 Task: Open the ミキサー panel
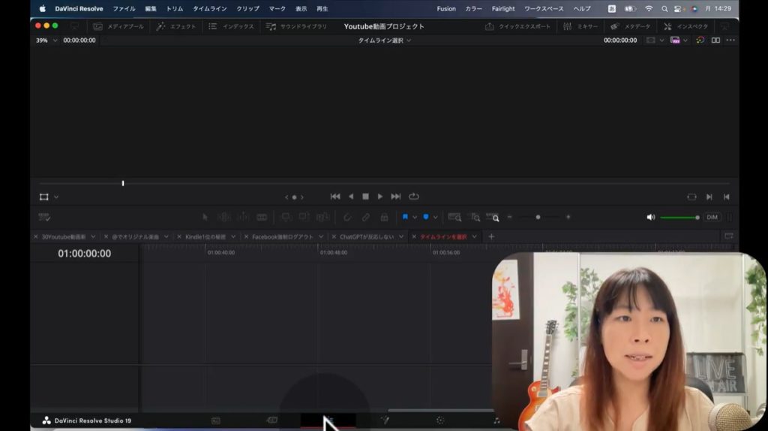tap(580, 26)
